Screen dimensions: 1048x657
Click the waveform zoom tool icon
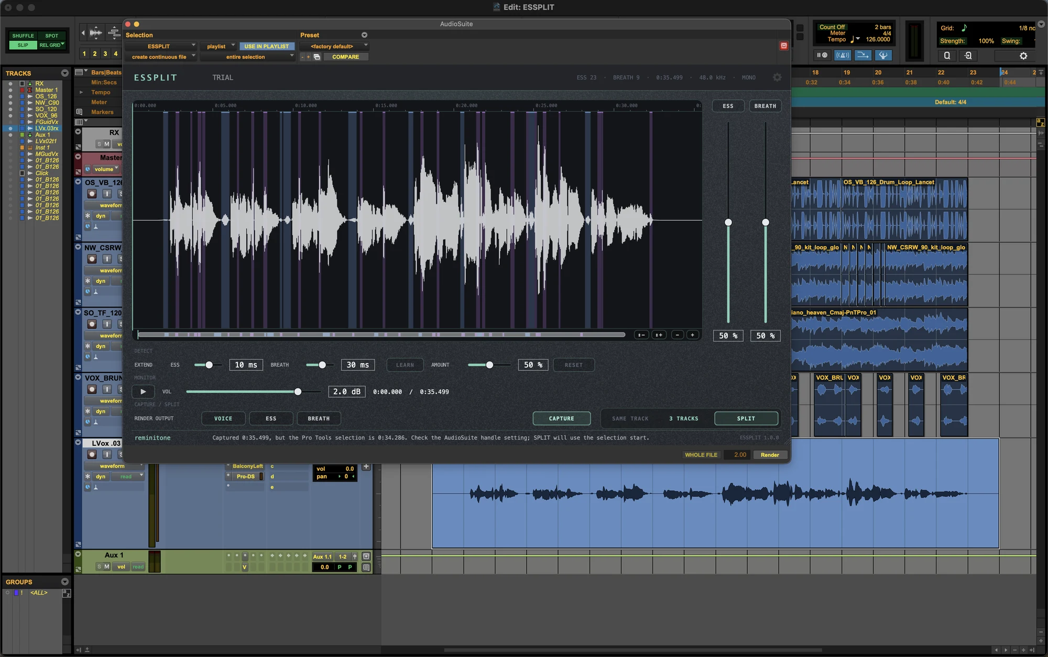96,33
